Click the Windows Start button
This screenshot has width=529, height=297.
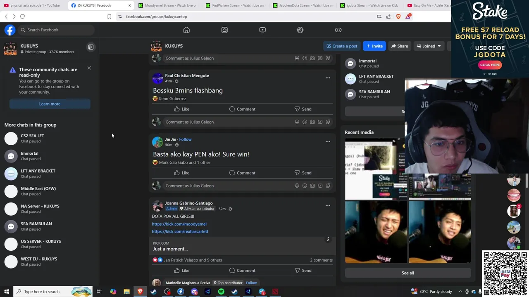(6, 292)
